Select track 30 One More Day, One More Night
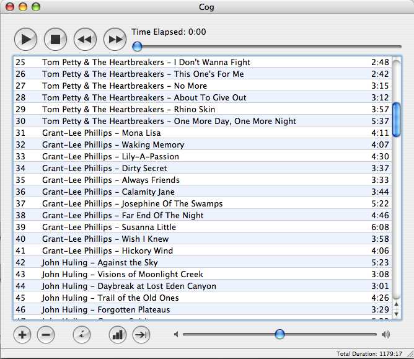This screenshot has height=359, width=414. 203,121
